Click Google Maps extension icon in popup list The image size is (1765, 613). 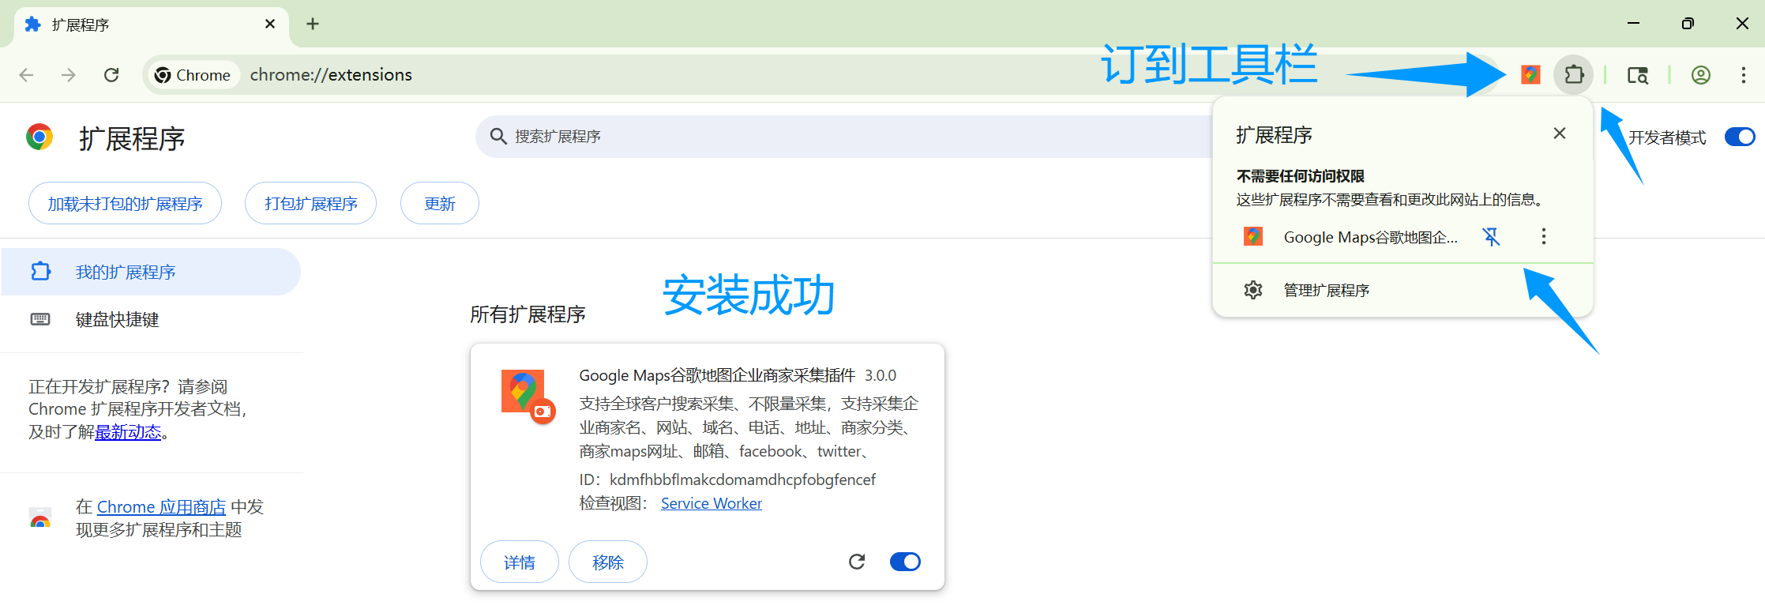[1253, 236]
